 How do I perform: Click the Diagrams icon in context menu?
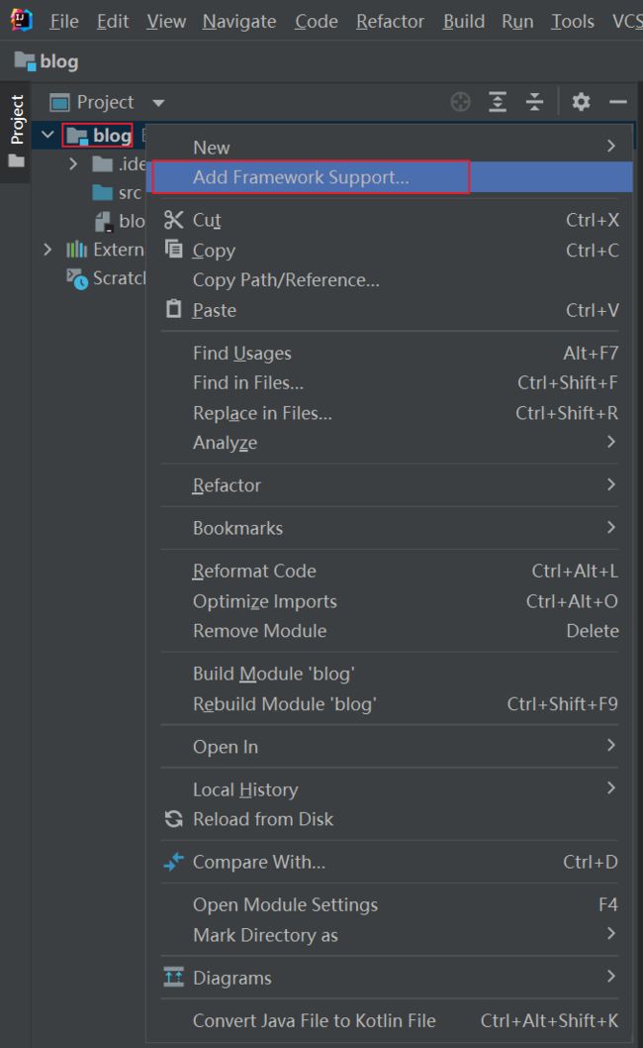173,977
